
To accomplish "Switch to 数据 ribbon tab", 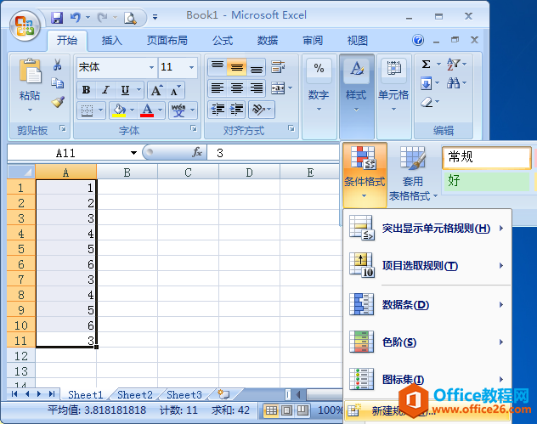I will point(268,41).
